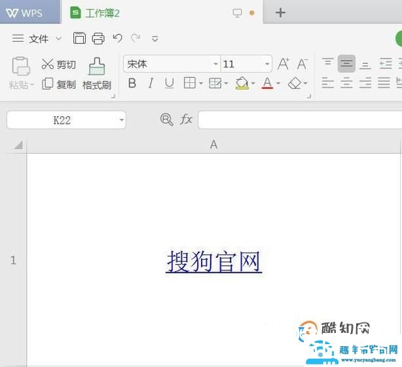Undo the last action
Screen dimensions: 402x367
(117, 38)
